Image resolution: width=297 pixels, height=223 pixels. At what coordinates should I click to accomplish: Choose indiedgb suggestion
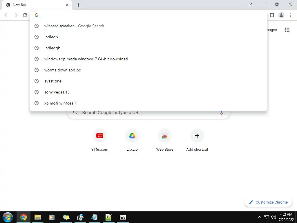coord(148,48)
